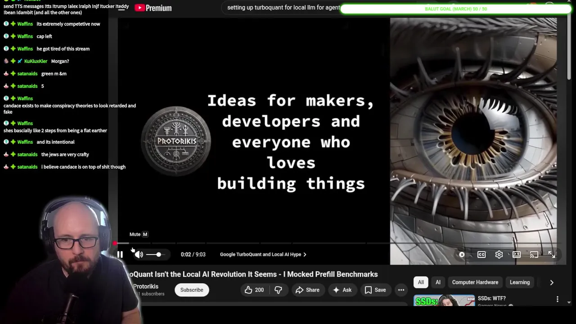Click the 0:02 / 9:03 time display
Screen dimensions: 576x324
(193, 254)
